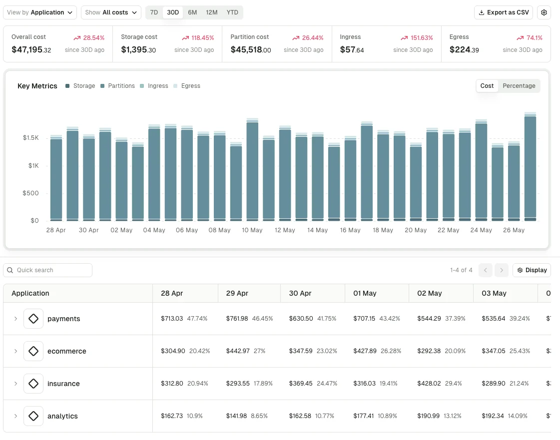Click the 1-4 of 4 pagination text
This screenshot has height=440, width=560.
click(461, 270)
